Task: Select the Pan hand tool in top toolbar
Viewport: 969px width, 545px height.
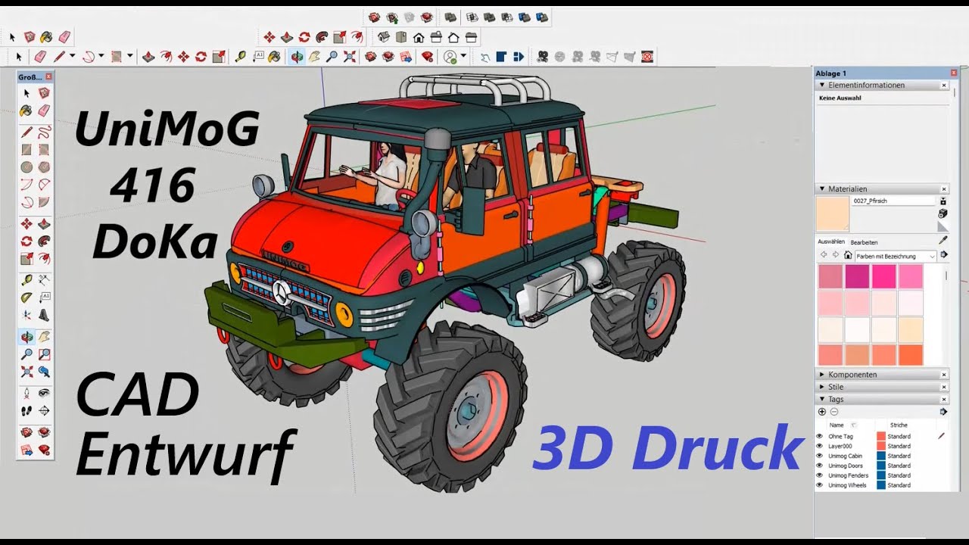Action: click(314, 57)
